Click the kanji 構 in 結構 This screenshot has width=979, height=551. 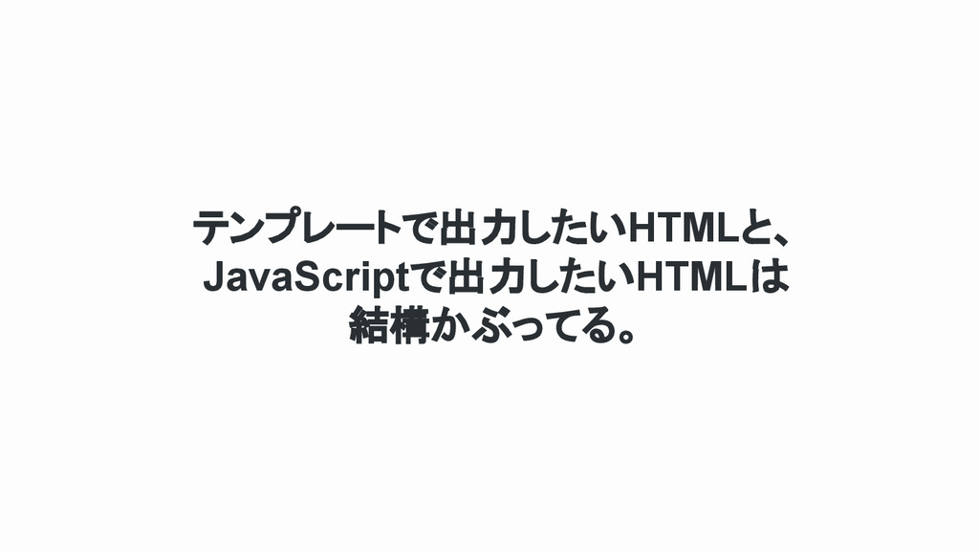408,326
